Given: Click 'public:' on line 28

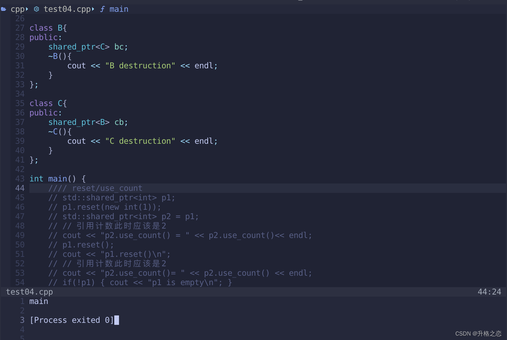Looking at the screenshot, I should click(x=46, y=37).
